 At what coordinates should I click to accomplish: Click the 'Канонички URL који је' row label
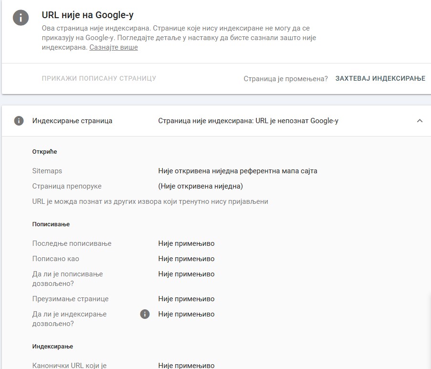tap(69, 366)
